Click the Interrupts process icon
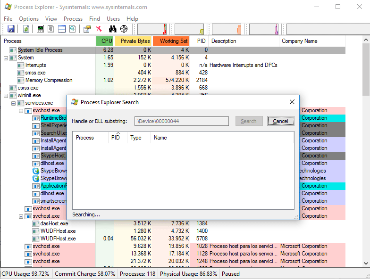 click(x=20, y=65)
